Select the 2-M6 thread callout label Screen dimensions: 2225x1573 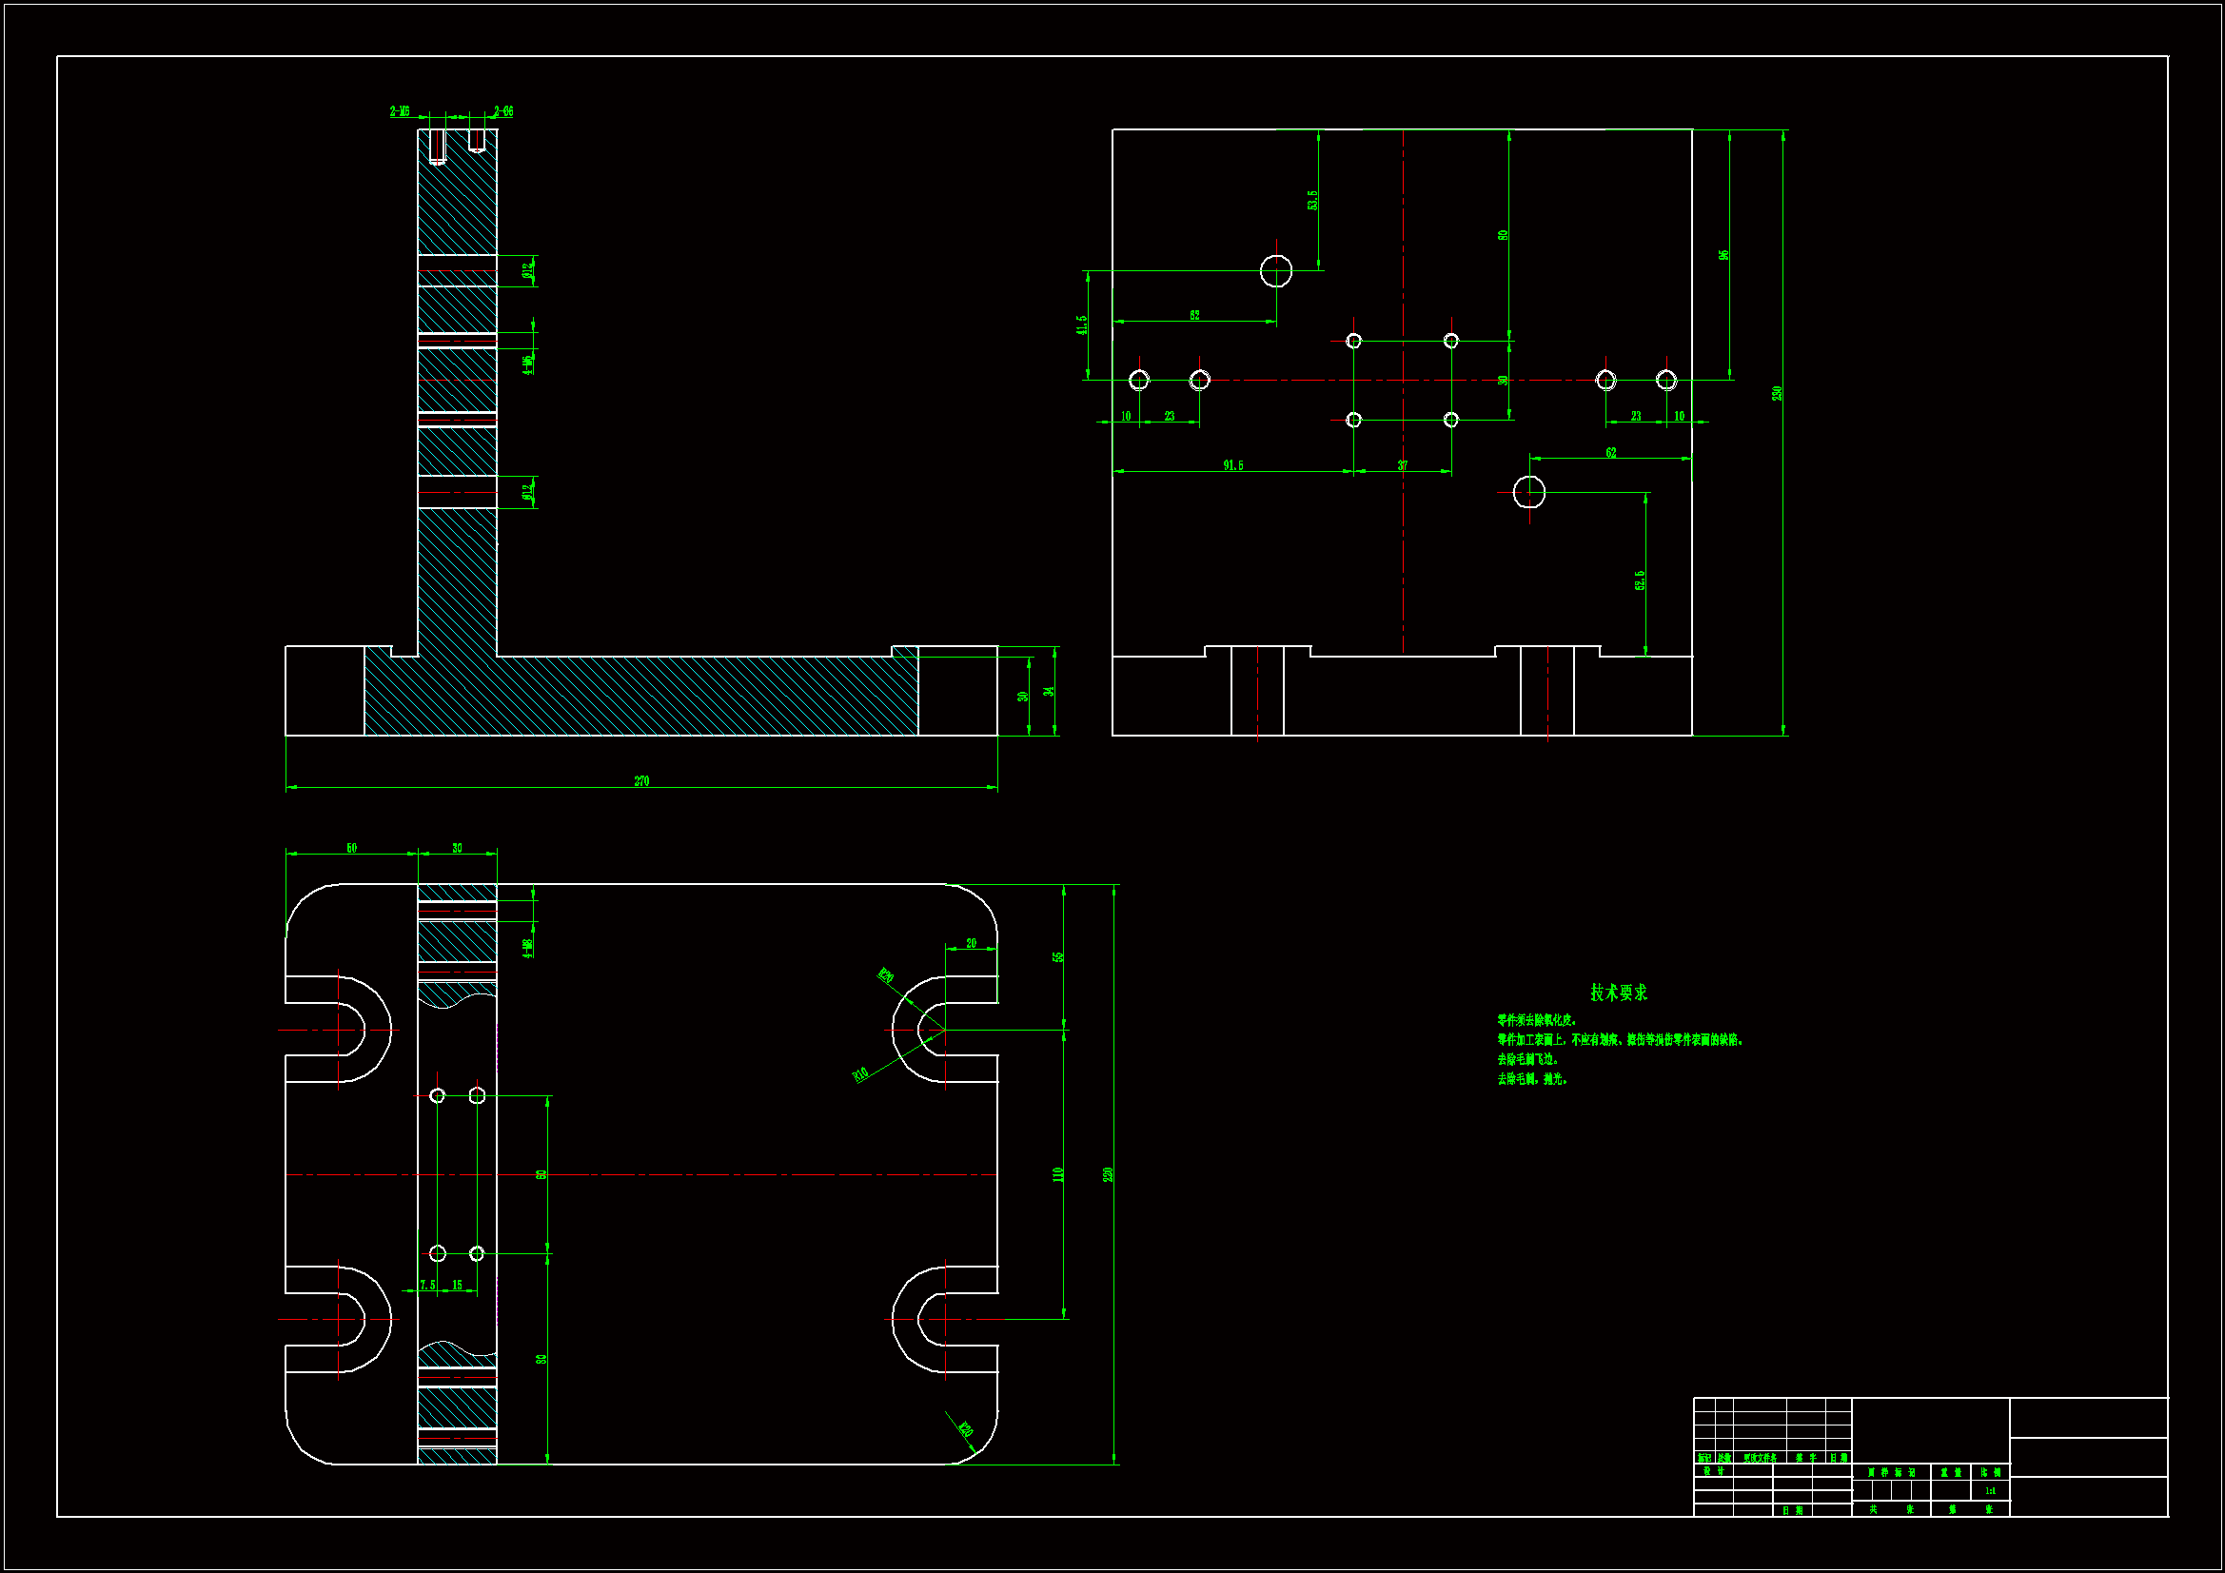tap(400, 111)
